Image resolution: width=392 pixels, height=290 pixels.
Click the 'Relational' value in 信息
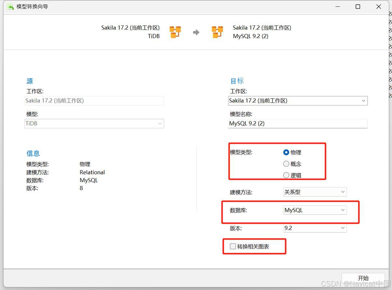click(92, 173)
